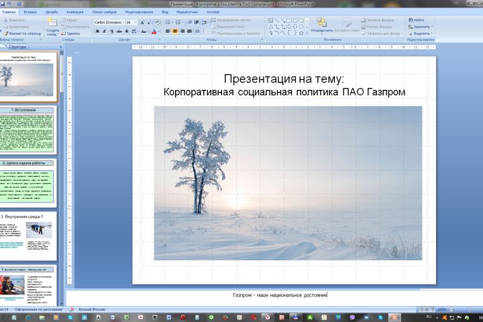Open the Анимация ribbon tab
The image size is (483, 322).
coord(75,12)
